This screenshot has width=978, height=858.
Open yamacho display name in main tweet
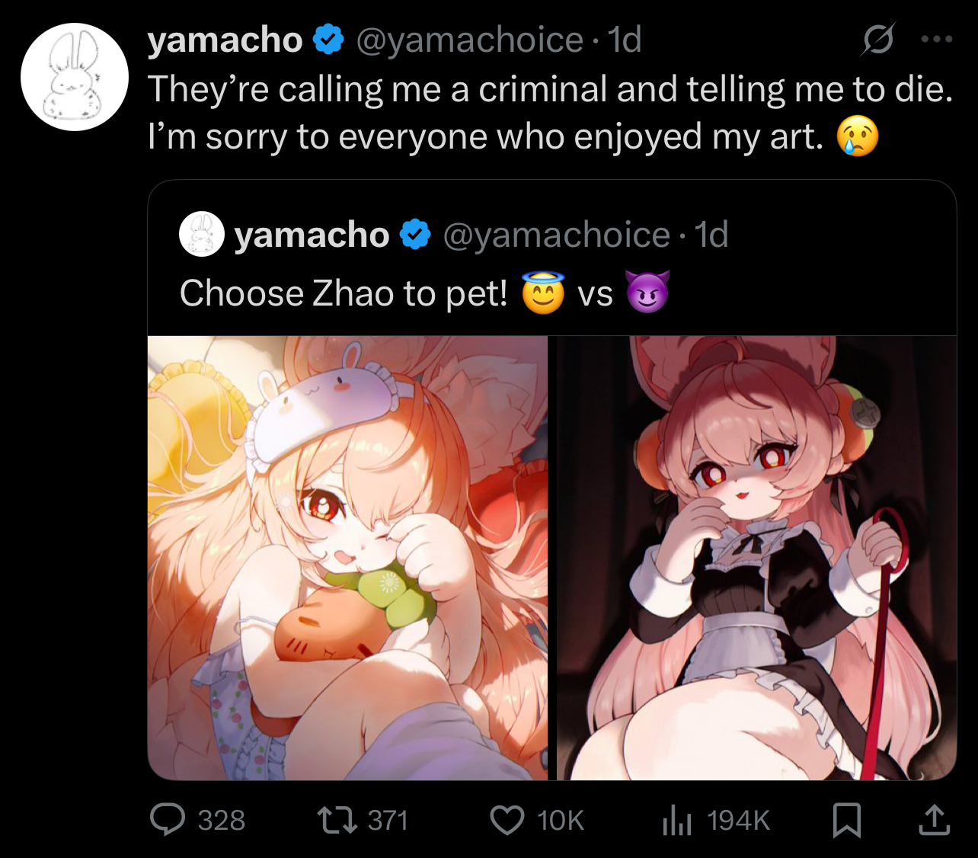(x=225, y=40)
